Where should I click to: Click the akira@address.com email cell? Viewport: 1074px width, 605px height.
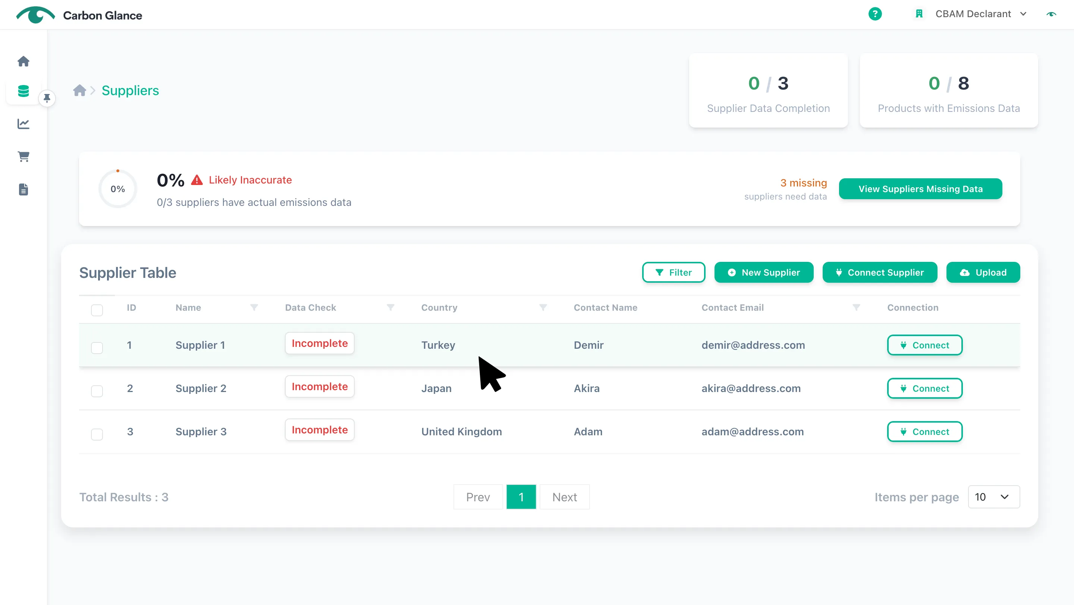751,389
